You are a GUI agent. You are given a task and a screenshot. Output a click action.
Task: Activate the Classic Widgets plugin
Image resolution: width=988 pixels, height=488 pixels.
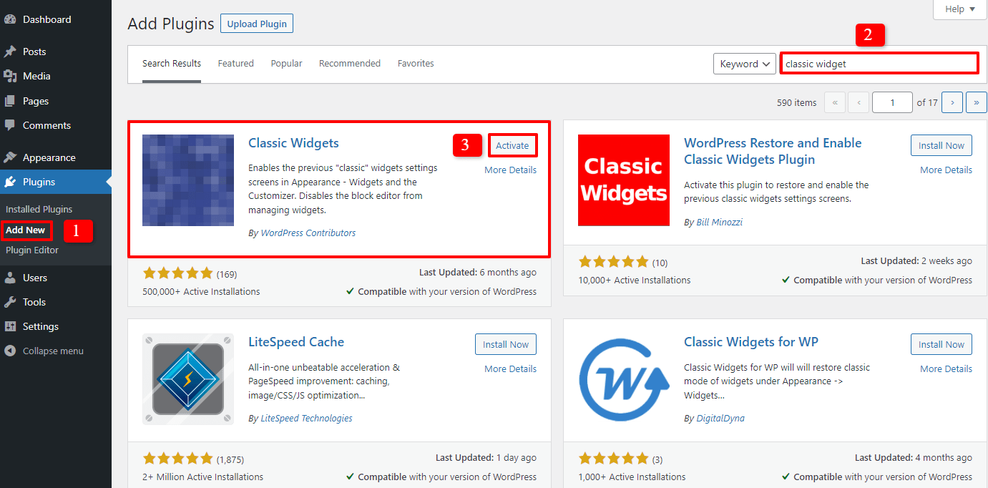coord(512,145)
